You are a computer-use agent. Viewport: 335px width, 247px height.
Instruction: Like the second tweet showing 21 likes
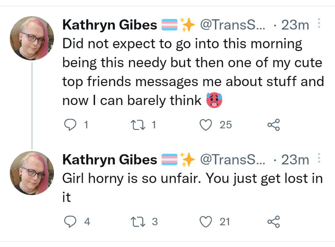(x=206, y=222)
